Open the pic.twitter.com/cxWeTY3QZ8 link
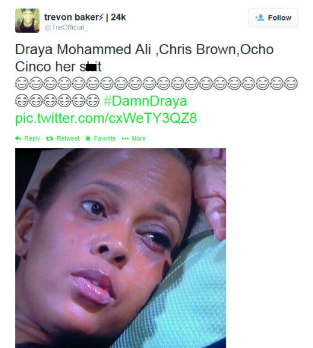 (x=106, y=118)
